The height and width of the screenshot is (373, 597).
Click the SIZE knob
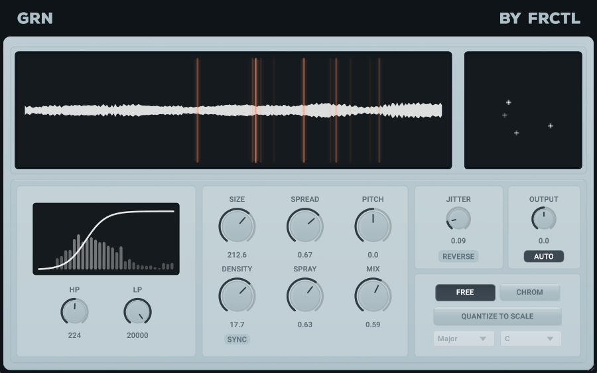pos(237,226)
